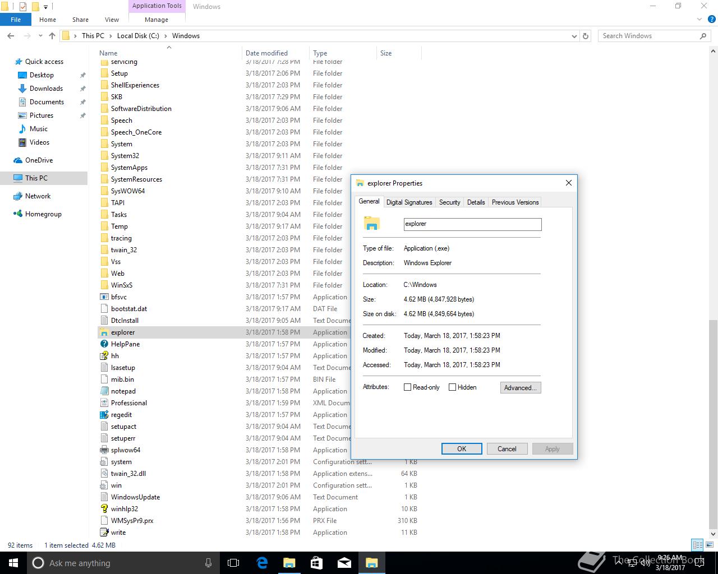
Task: Open Task View in the taskbar
Action: click(233, 563)
